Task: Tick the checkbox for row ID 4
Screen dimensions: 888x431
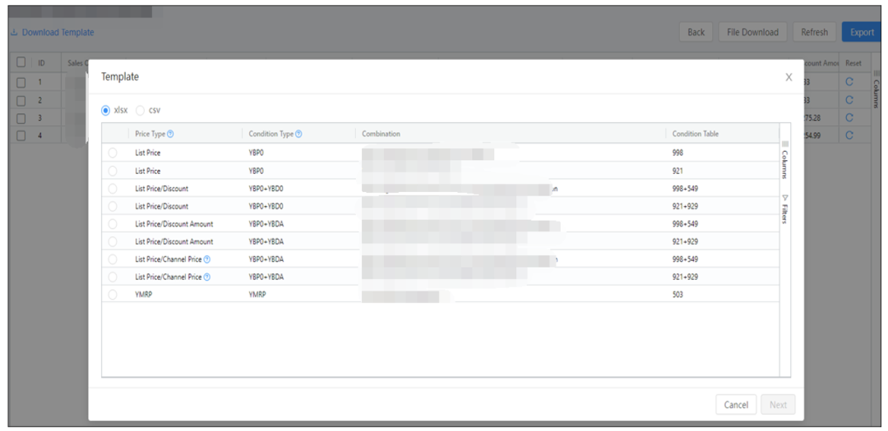Action: tap(21, 135)
